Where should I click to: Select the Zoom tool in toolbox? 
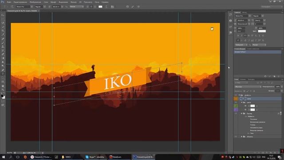tap(3, 90)
